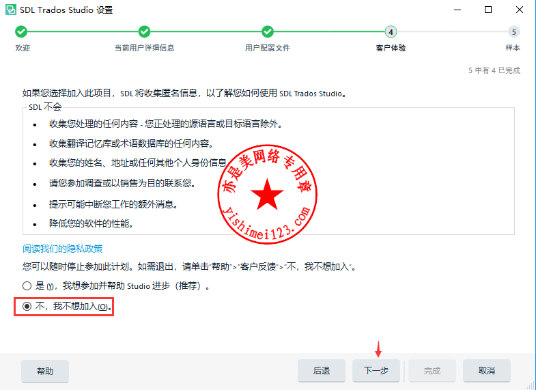This screenshot has height=390, width=536.
Task: Click the text '提示可能中断您工作的额外消息'
Action: coord(113,204)
